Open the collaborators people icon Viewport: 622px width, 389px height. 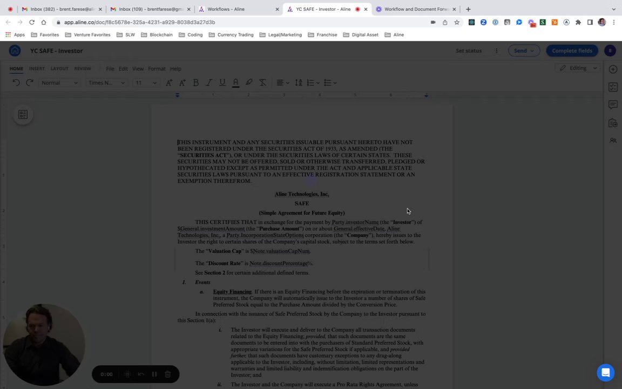point(613,140)
